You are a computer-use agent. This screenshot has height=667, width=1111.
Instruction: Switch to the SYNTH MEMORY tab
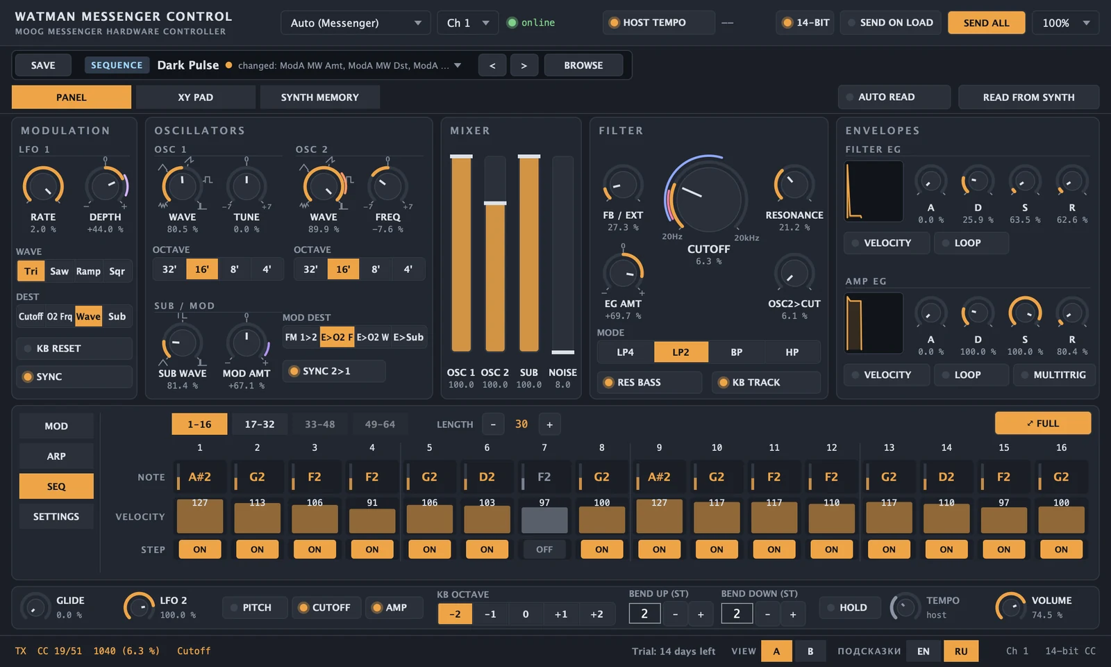coord(319,97)
